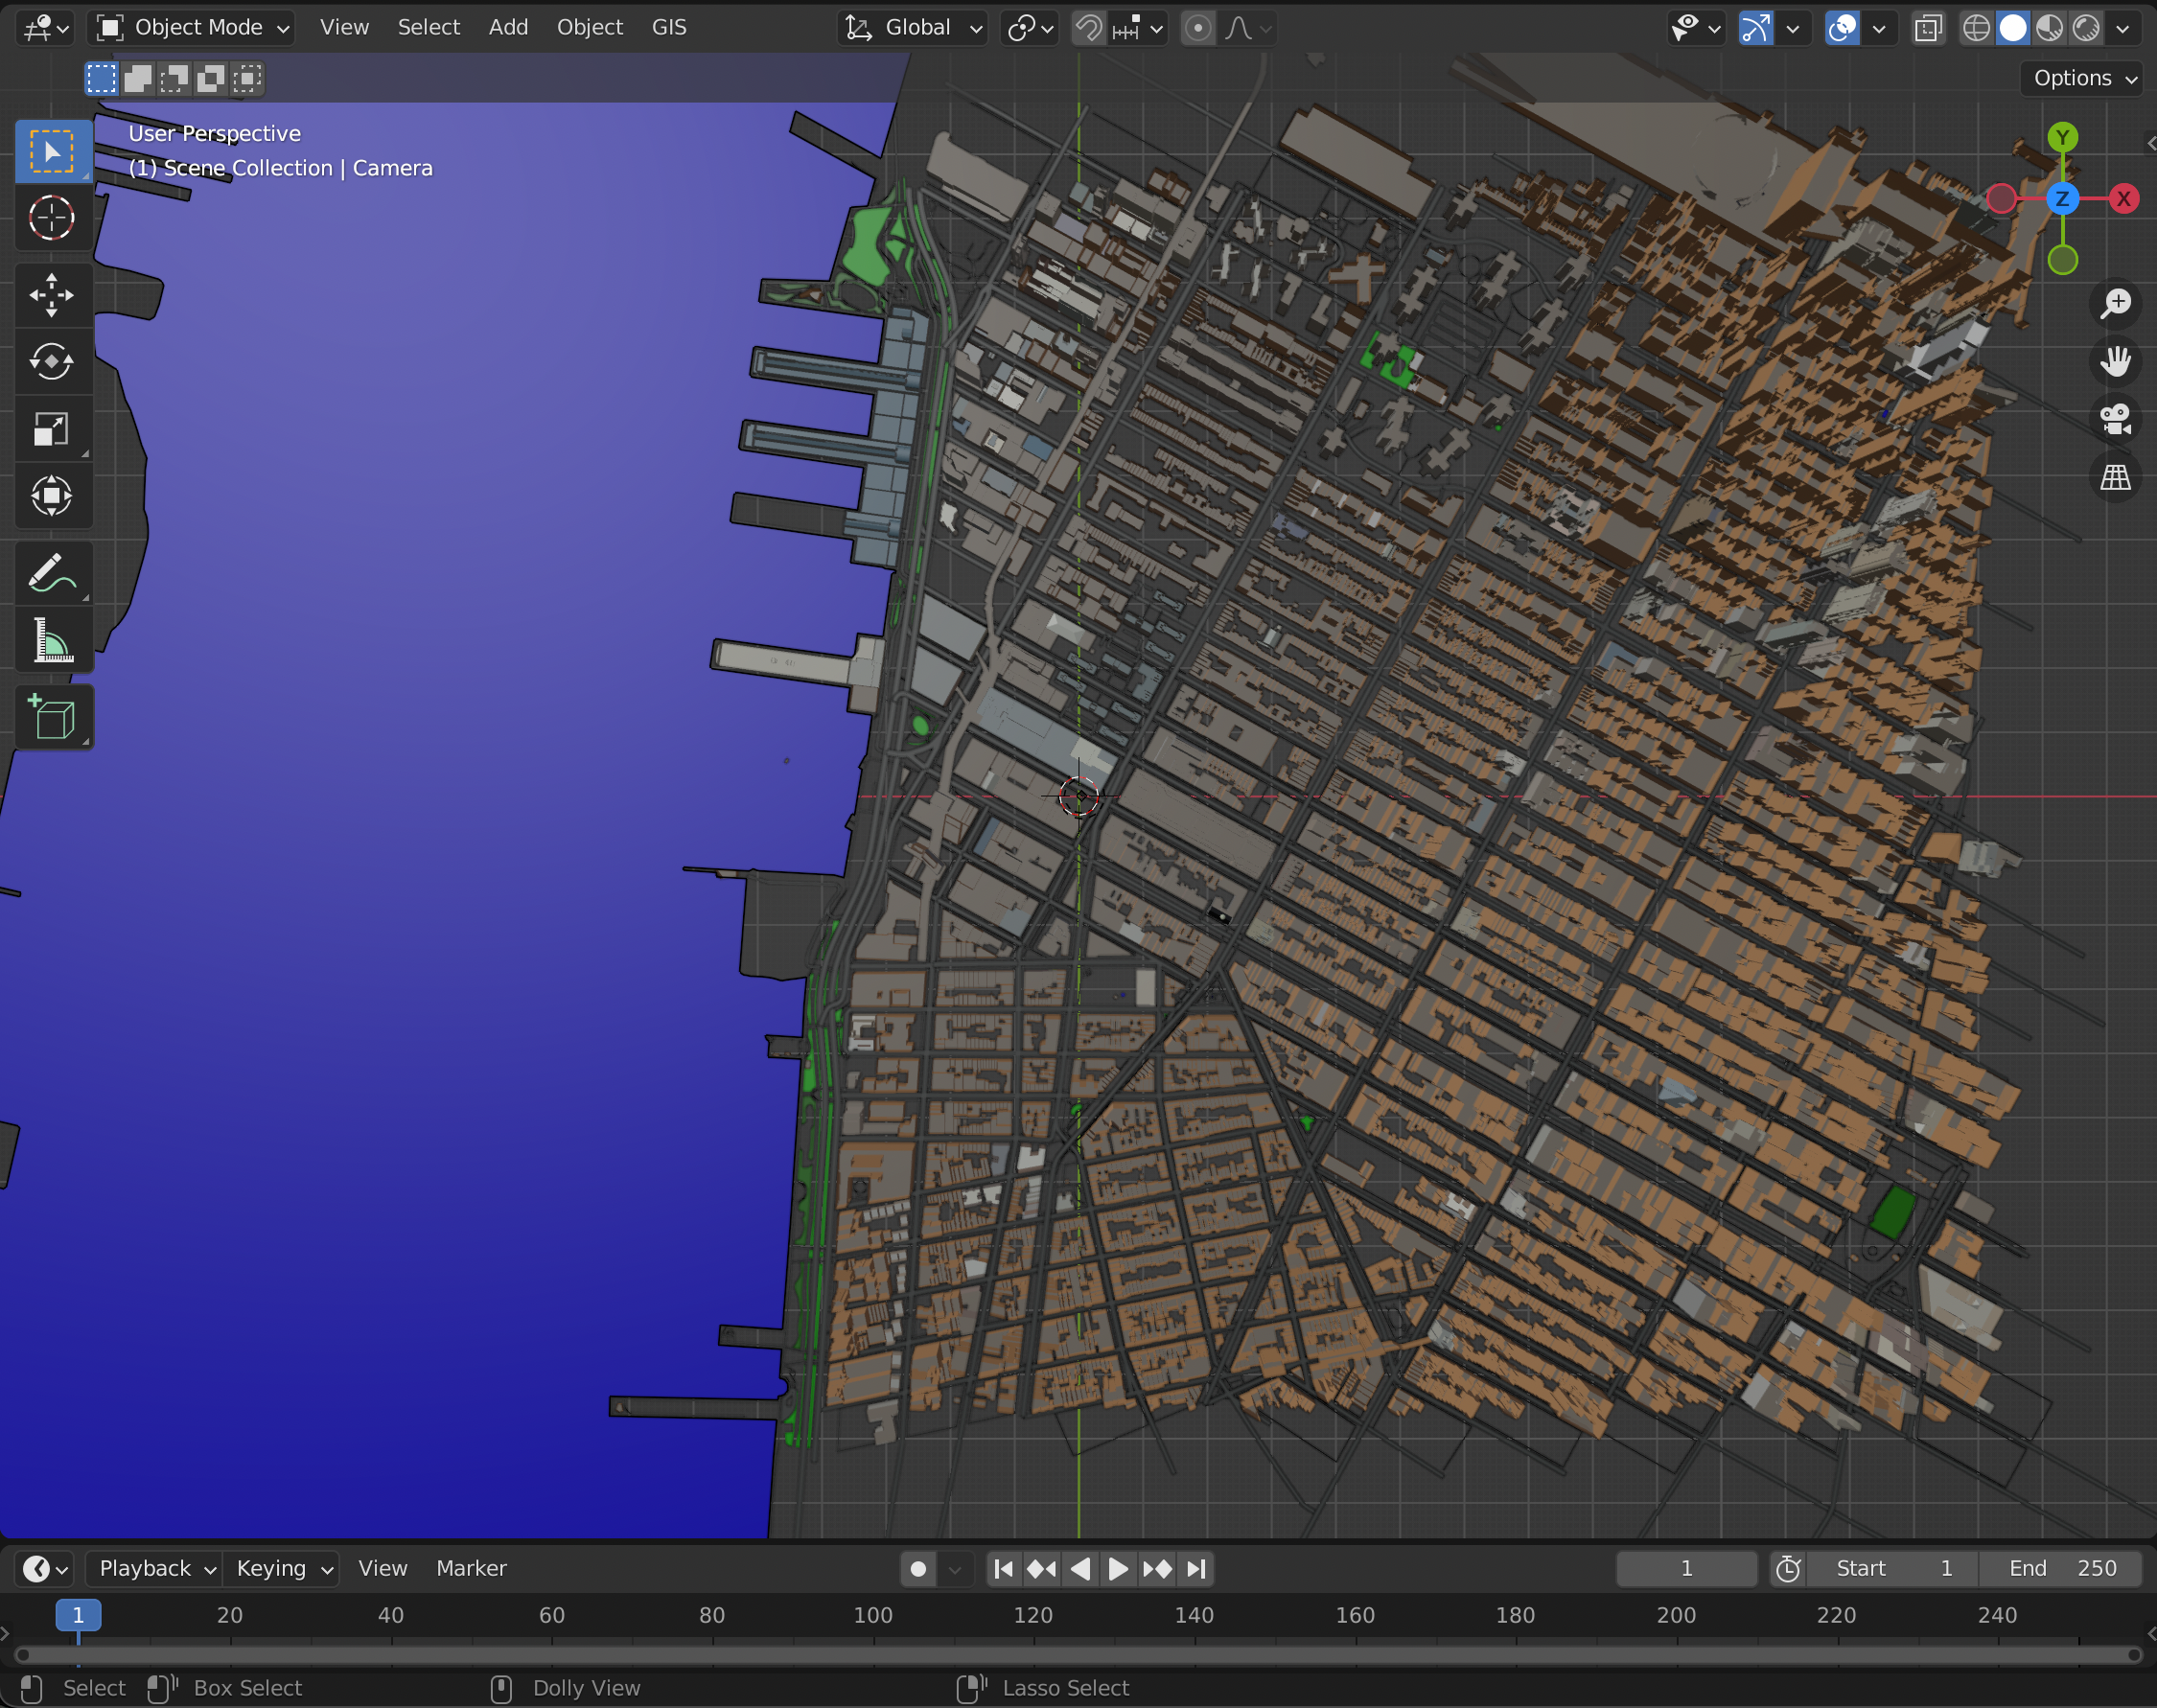Expand the Options dropdown
The image size is (2157, 1708).
[2084, 78]
